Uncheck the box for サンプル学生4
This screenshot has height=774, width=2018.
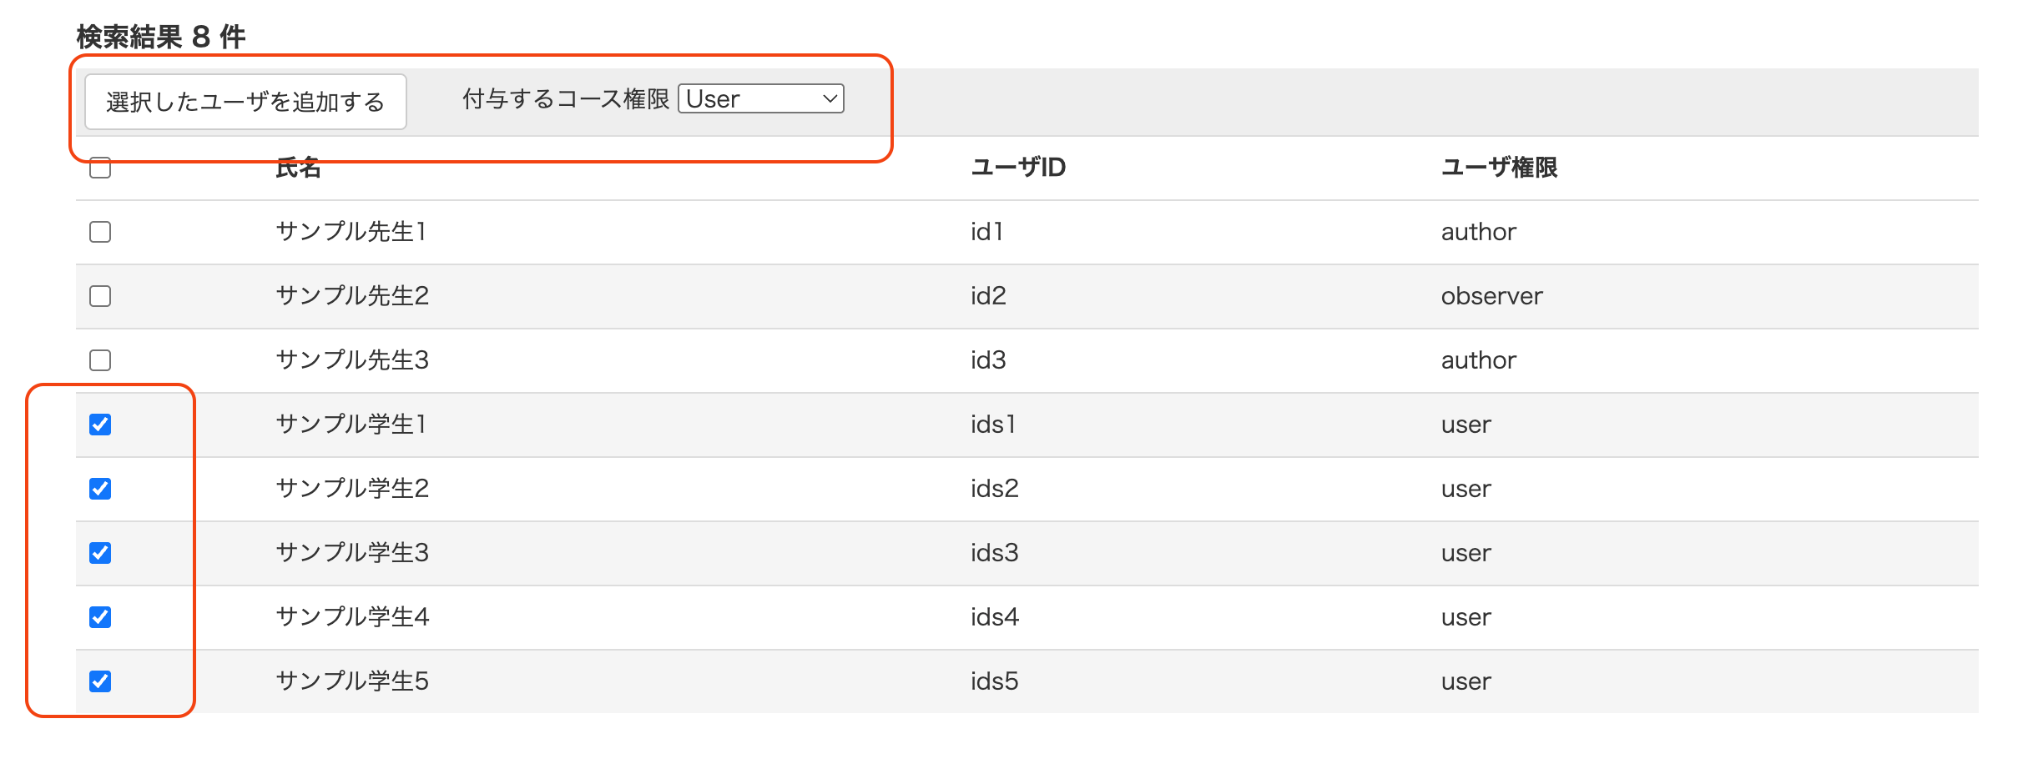click(x=100, y=617)
